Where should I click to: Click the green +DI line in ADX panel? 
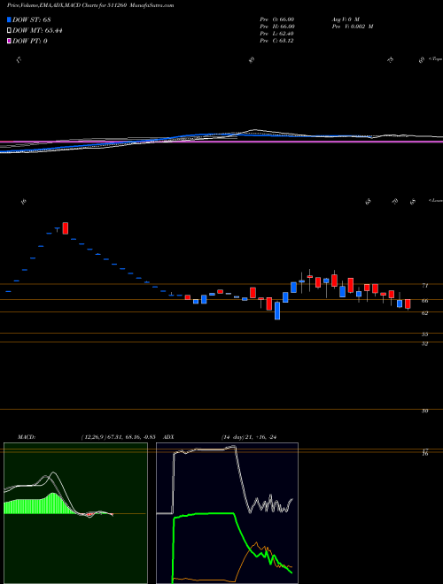(x=203, y=515)
